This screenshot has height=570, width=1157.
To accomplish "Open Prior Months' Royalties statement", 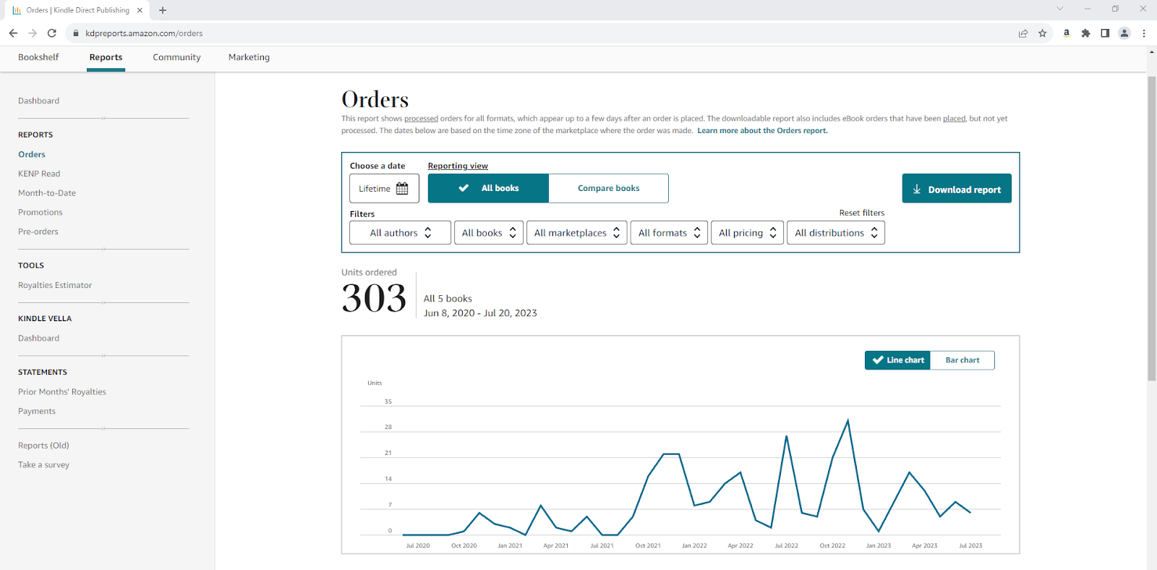I will pos(62,391).
